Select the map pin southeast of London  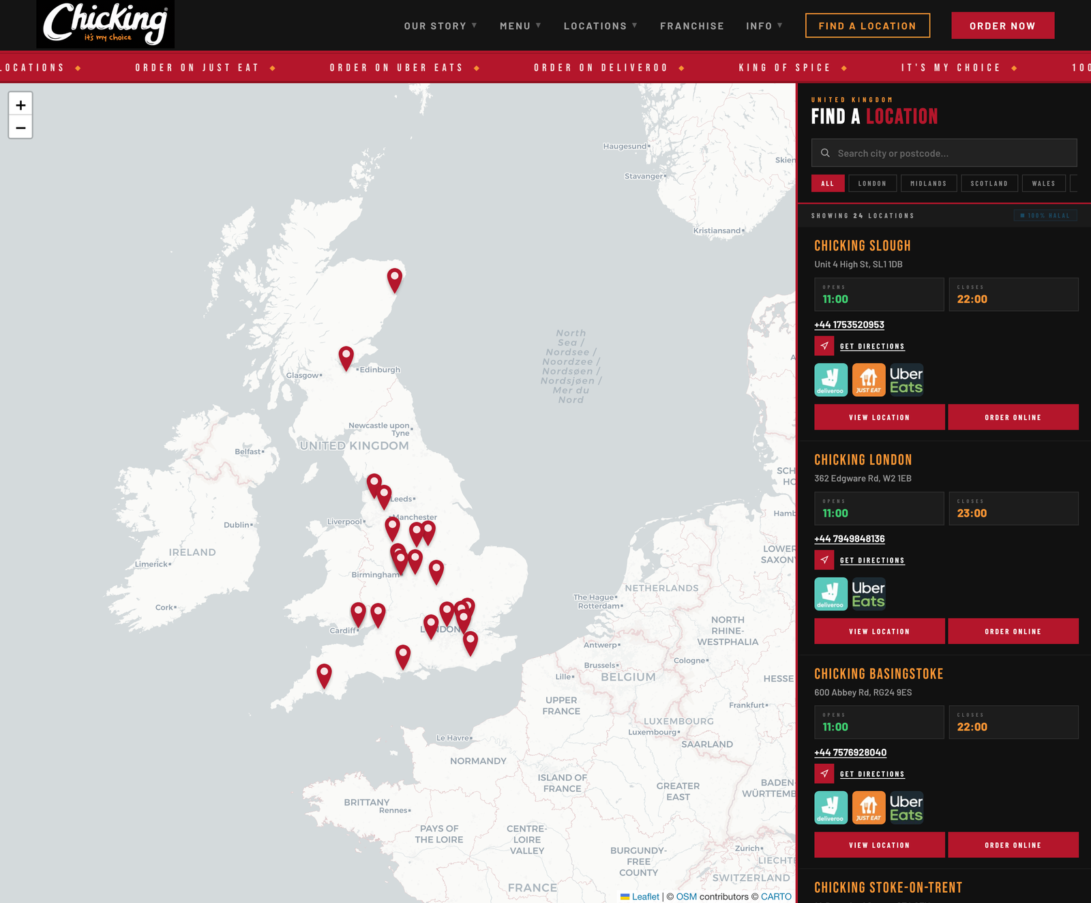pyautogui.click(x=470, y=642)
